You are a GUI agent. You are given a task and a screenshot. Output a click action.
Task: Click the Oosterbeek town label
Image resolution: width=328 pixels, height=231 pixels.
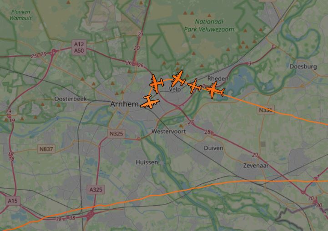[x=71, y=99]
